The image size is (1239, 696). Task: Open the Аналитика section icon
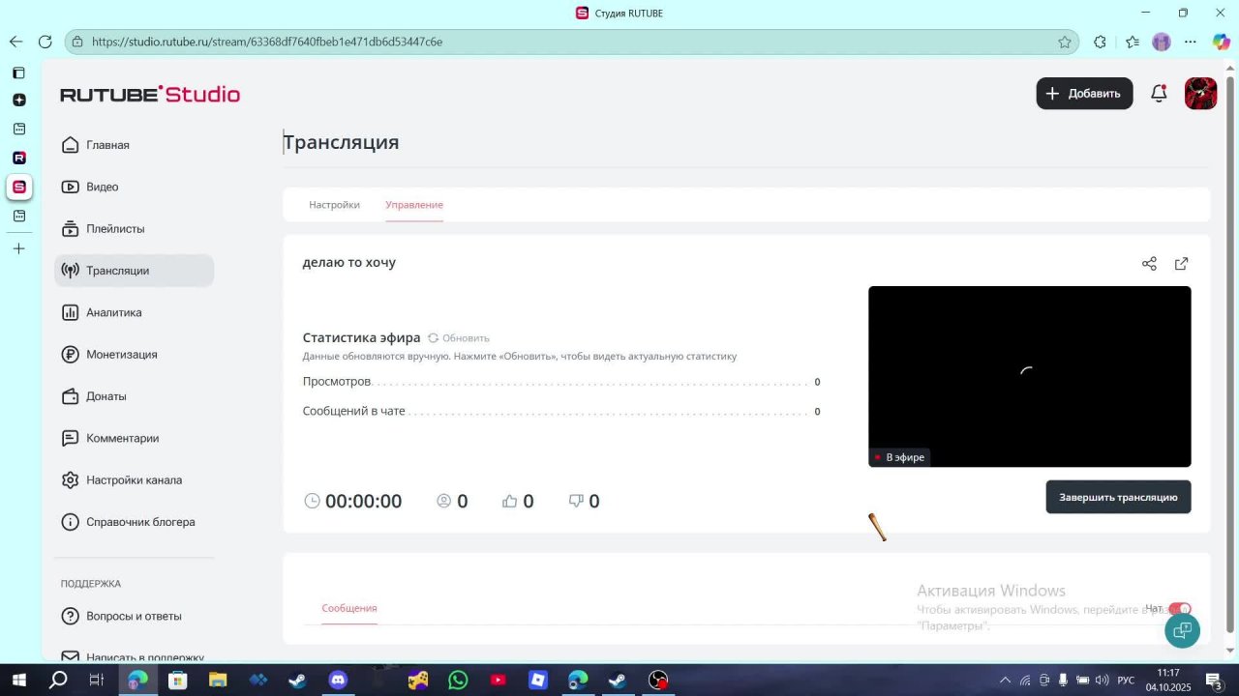[x=70, y=312]
